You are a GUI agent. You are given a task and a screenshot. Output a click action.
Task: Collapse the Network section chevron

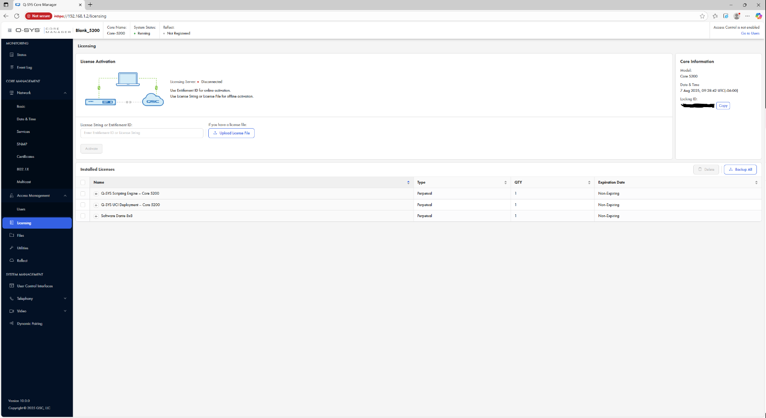click(65, 93)
